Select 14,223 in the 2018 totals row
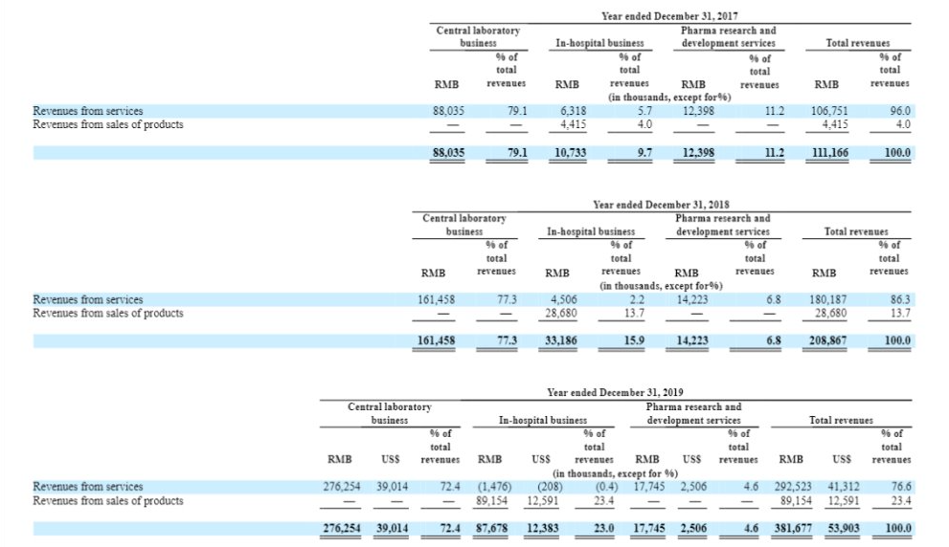Image resolution: width=949 pixels, height=547 pixels. [x=692, y=340]
